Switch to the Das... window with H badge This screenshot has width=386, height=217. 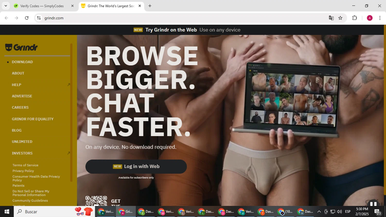[305, 212]
